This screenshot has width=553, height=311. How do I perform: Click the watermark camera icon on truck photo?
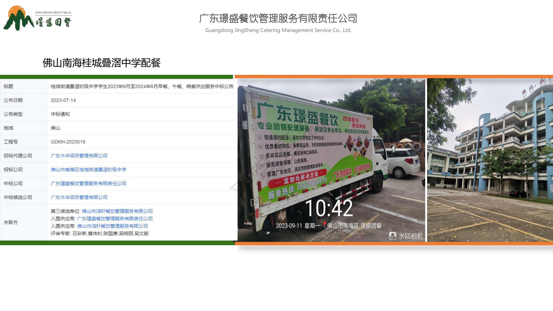(393, 236)
